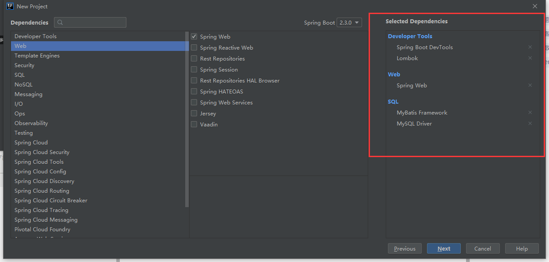
Task: Remove Spring Boot DevTools via its x icon
Action: coord(530,47)
